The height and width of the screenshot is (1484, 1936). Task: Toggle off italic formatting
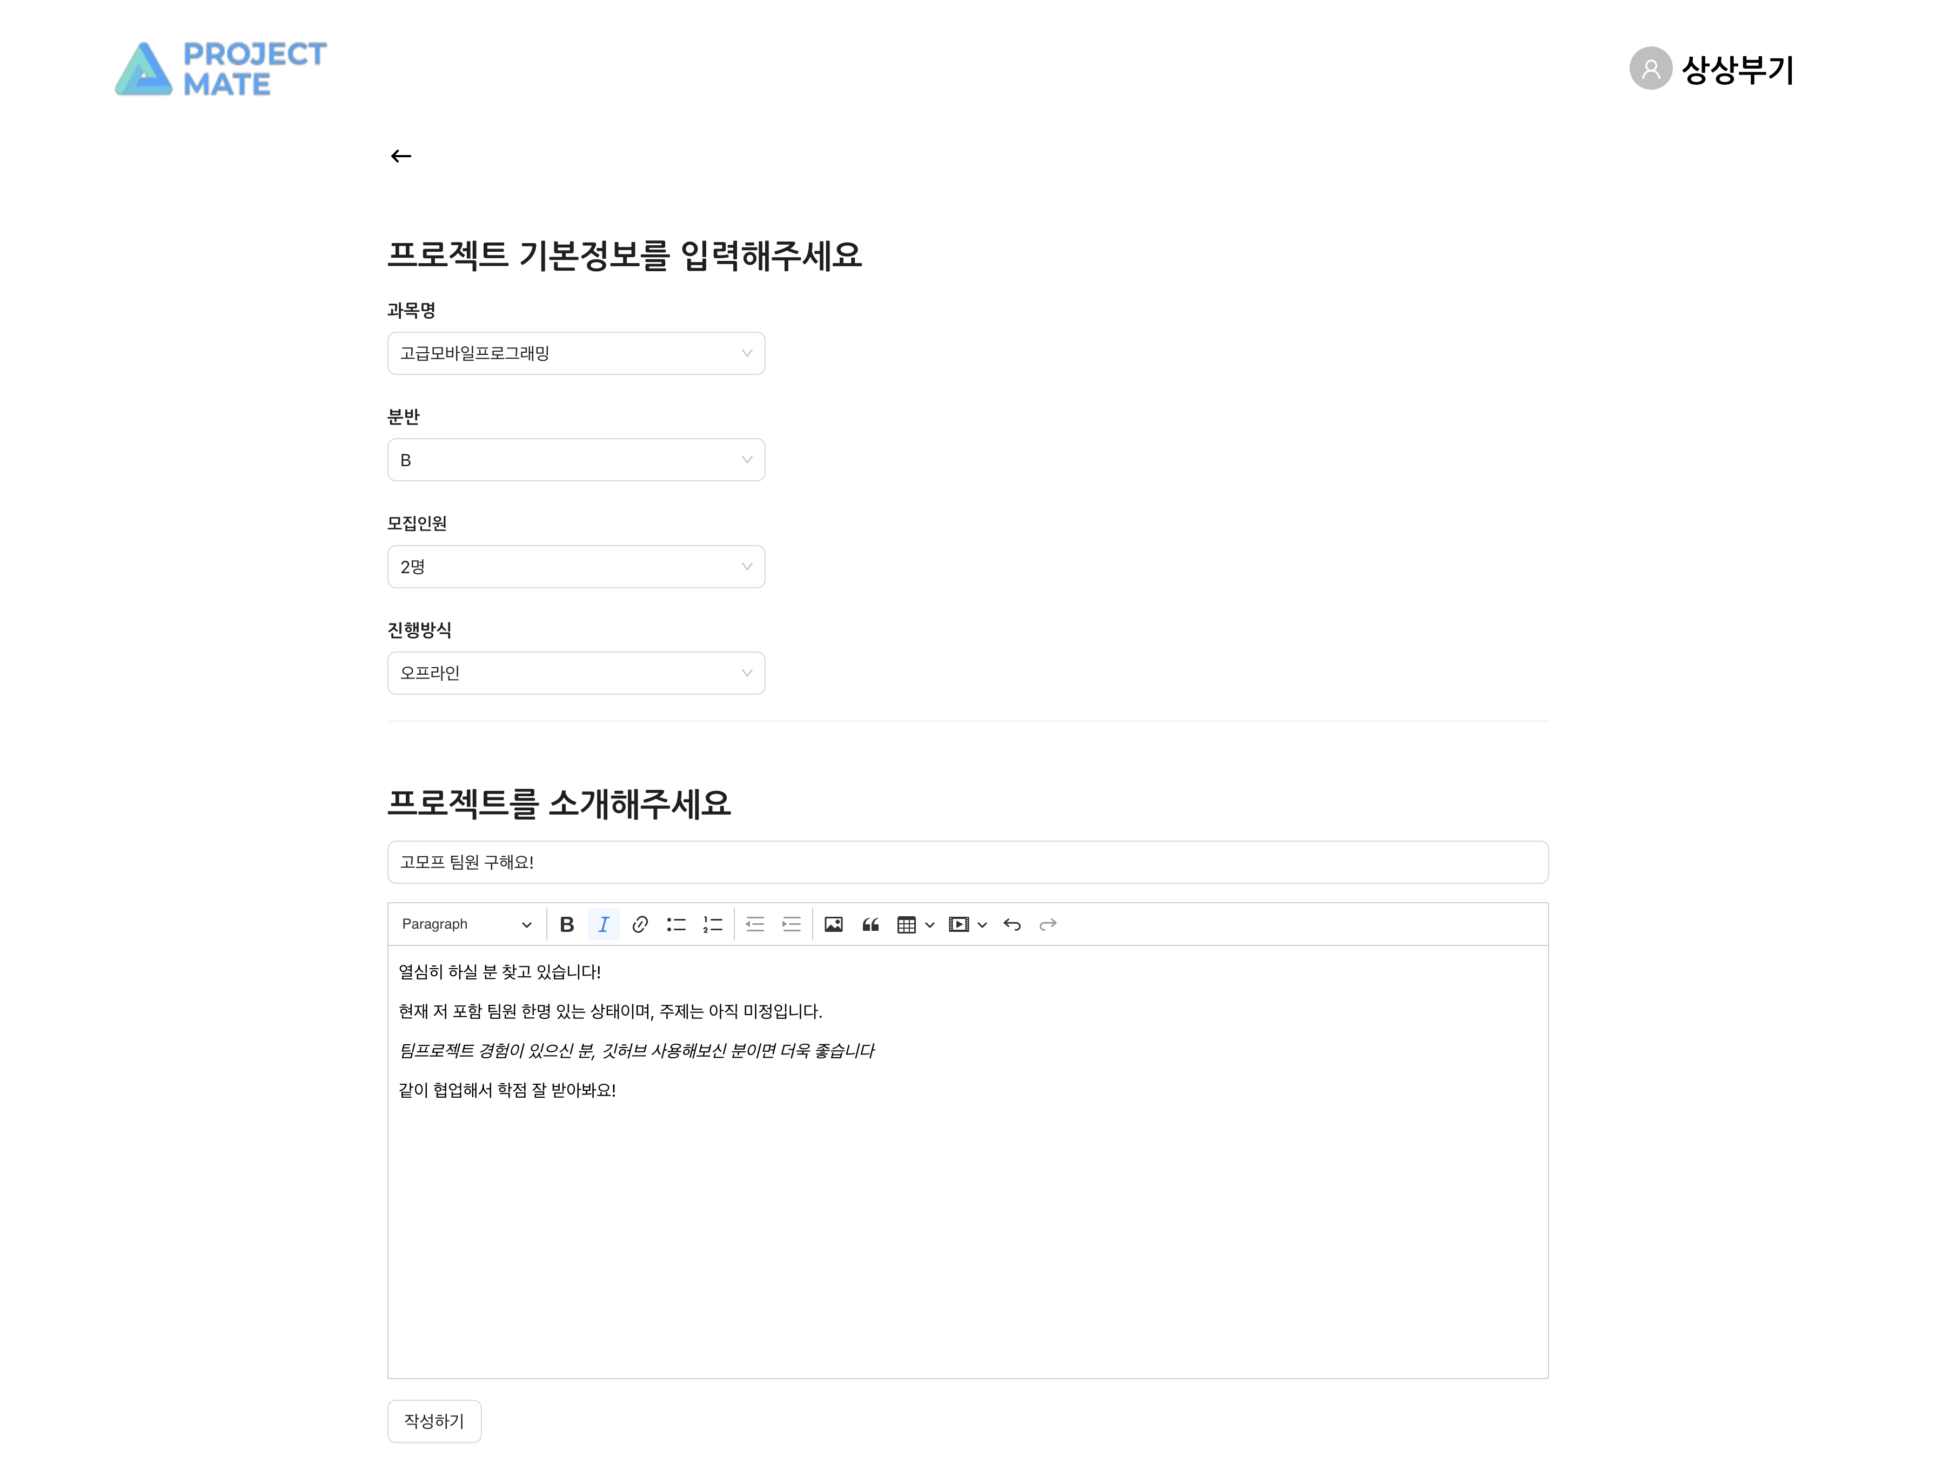(605, 924)
